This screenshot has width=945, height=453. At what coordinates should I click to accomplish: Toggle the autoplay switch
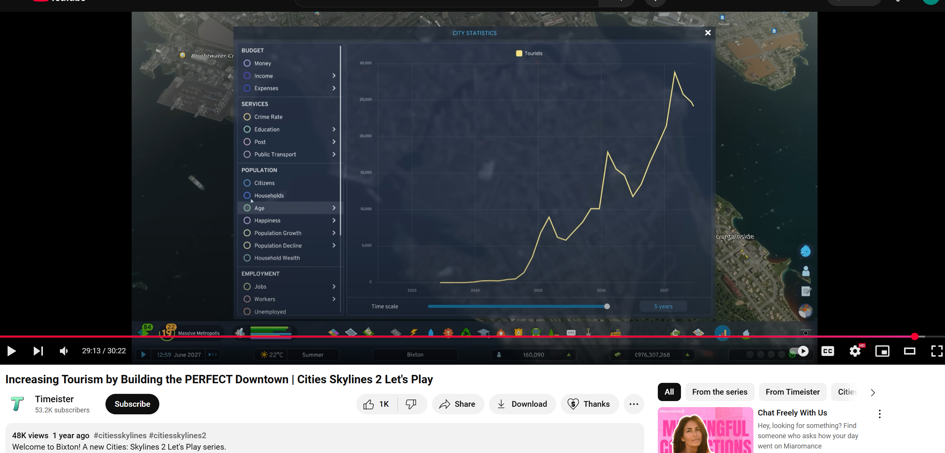[798, 351]
